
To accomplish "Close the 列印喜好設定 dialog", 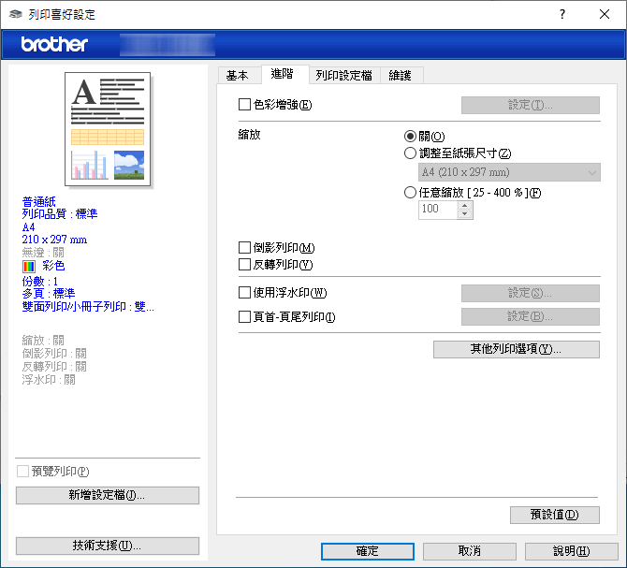I will point(605,14).
